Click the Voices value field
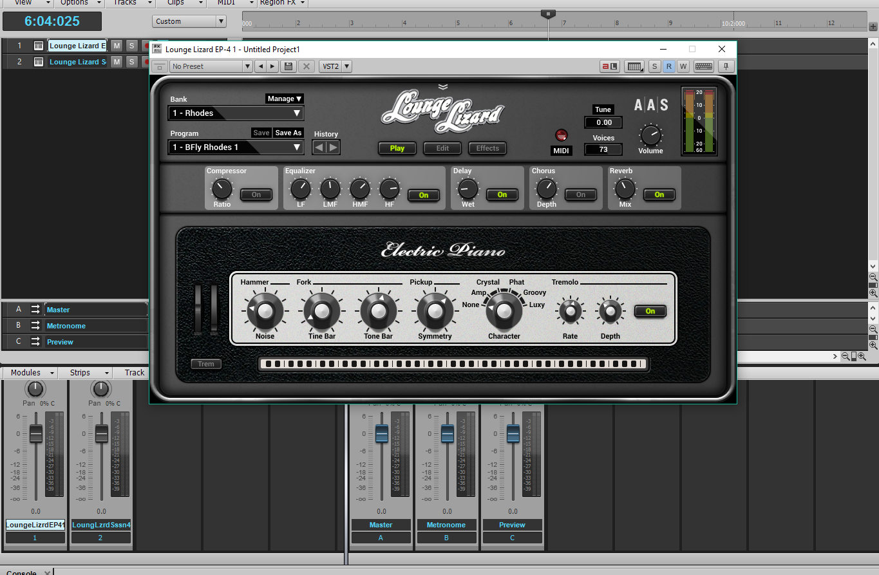 click(603, 149)
